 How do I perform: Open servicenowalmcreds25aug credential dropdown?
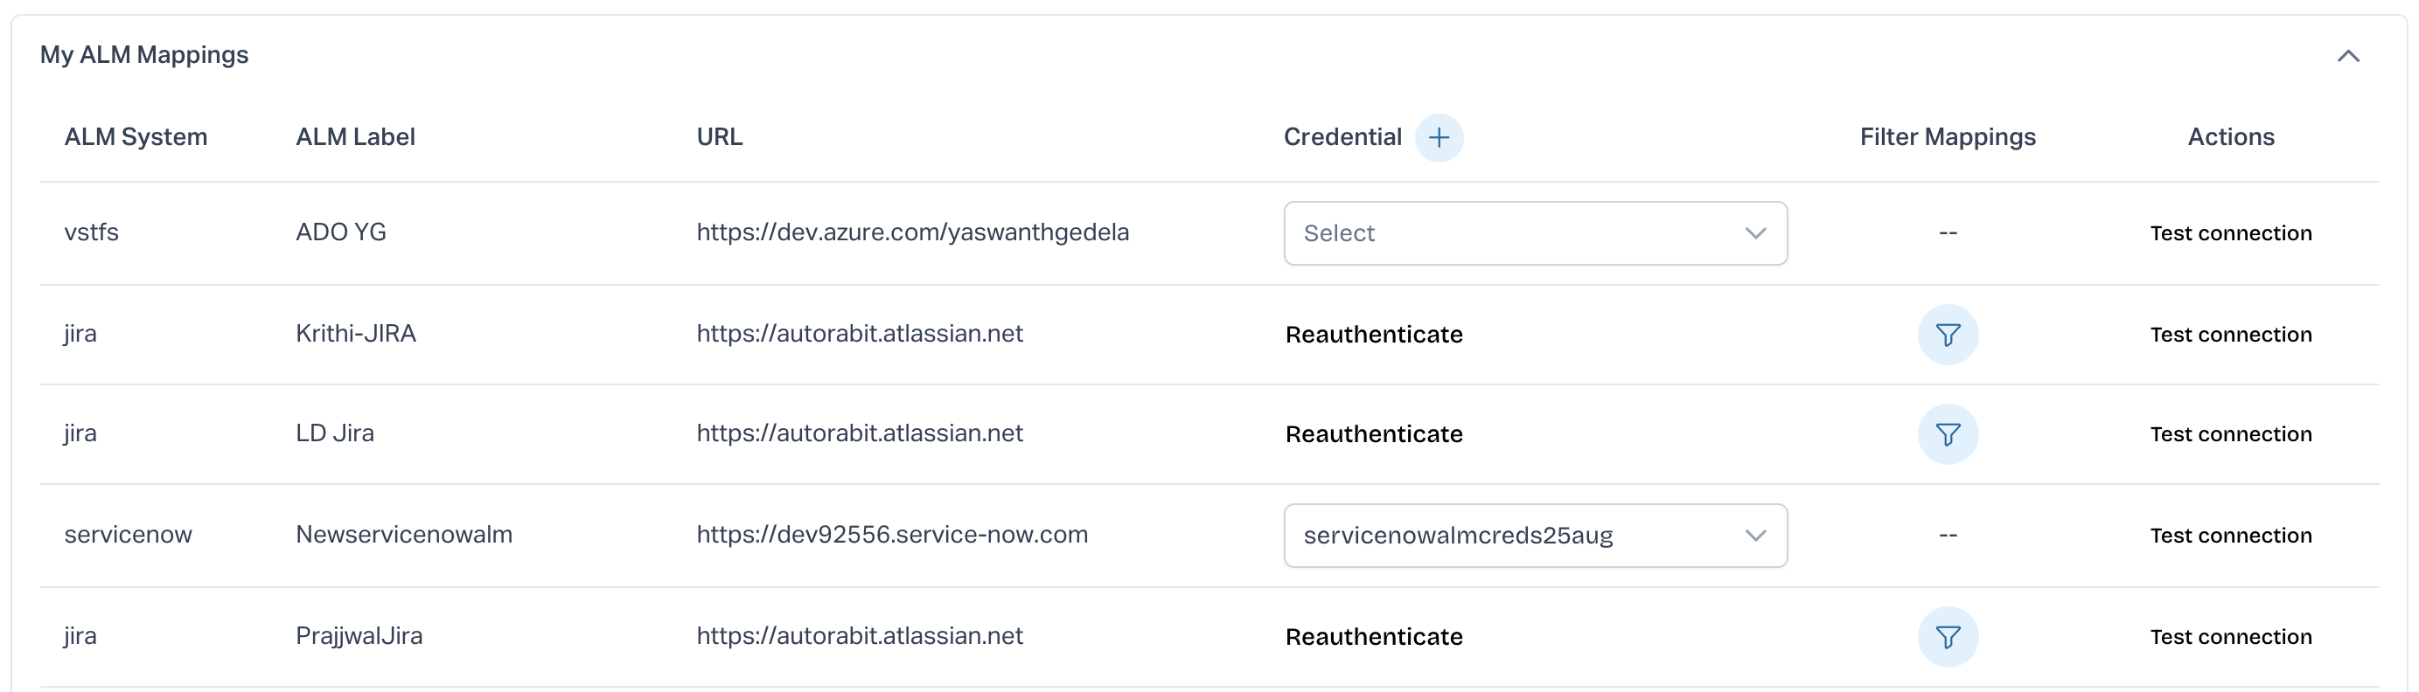click(x=1535, y=536)
